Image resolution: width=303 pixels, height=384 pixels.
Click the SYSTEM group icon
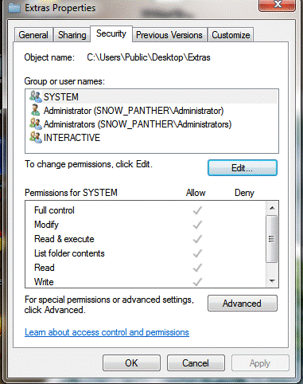(36, 96)
